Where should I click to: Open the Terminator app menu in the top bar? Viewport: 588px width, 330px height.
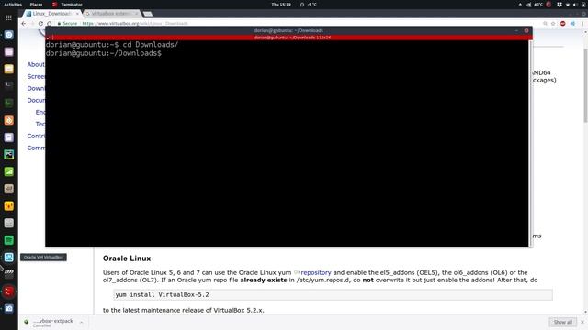[x=67, y=5]
